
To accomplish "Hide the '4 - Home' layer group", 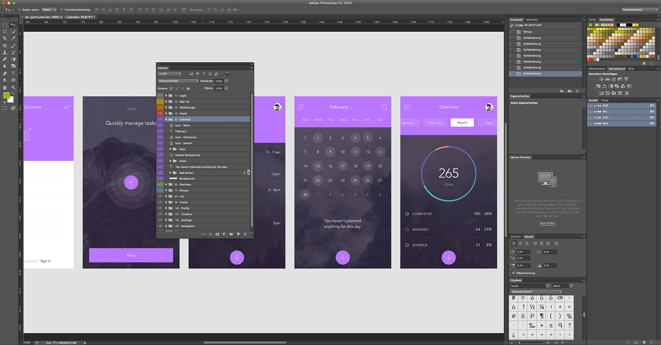I will click(160, 113).
